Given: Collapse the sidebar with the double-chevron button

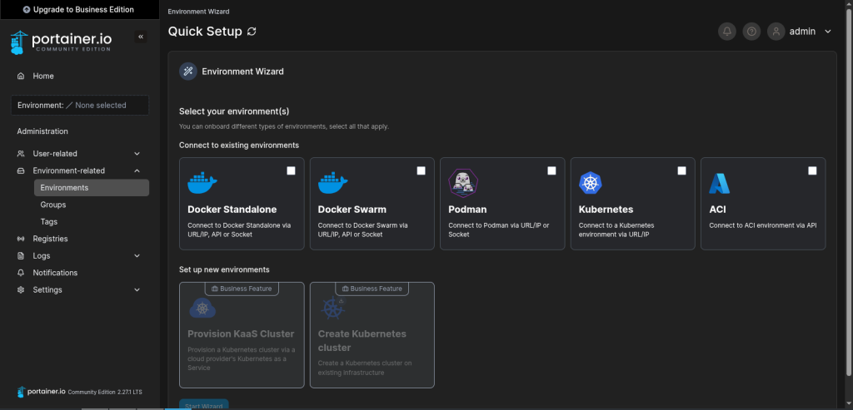Looking at the screenshot, I should coord(140,37).
